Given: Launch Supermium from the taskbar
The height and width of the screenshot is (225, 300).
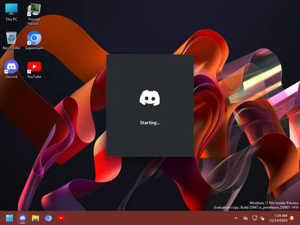Looking at the screenshot, I should coord(48,218).
